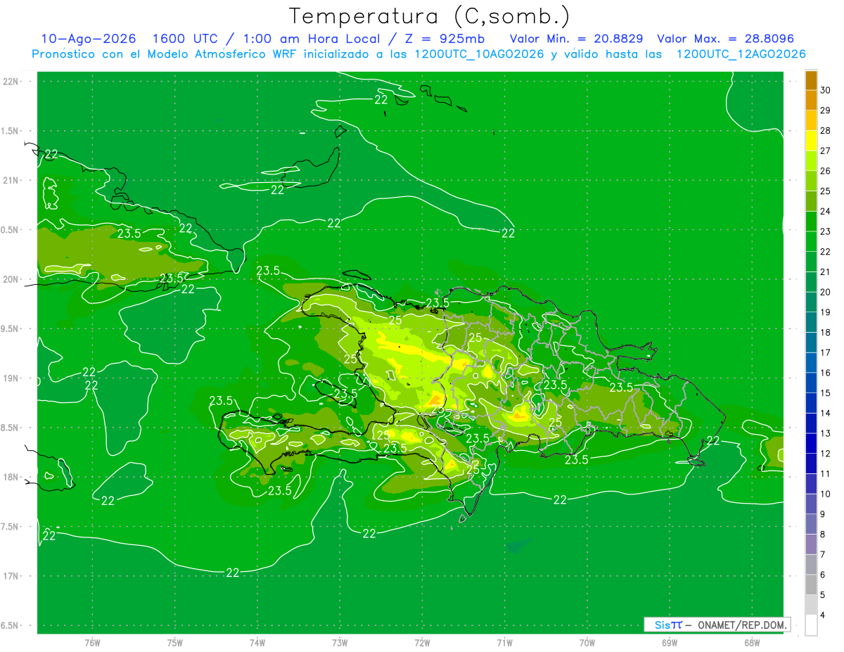Select the gray swatch between 5 and 6

811,584
